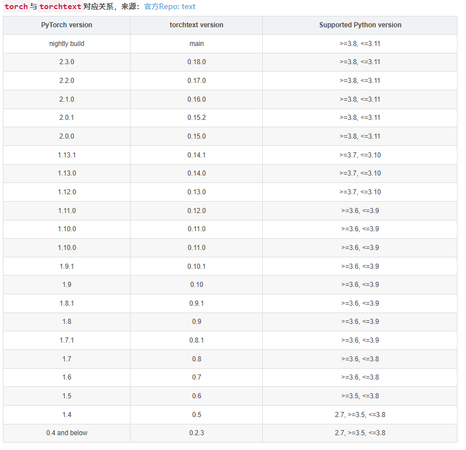Click torchtext version cell '0.10.1'
Image resolution: width=466 pixels, height=450 pixels.
pyautogui.click(x=196, y=266)
